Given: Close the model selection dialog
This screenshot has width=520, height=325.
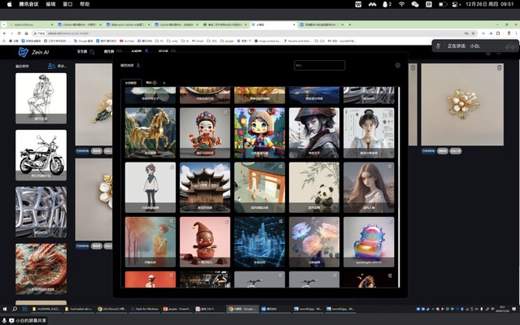Looking at the screenshot, I should (x=397, y=66).
